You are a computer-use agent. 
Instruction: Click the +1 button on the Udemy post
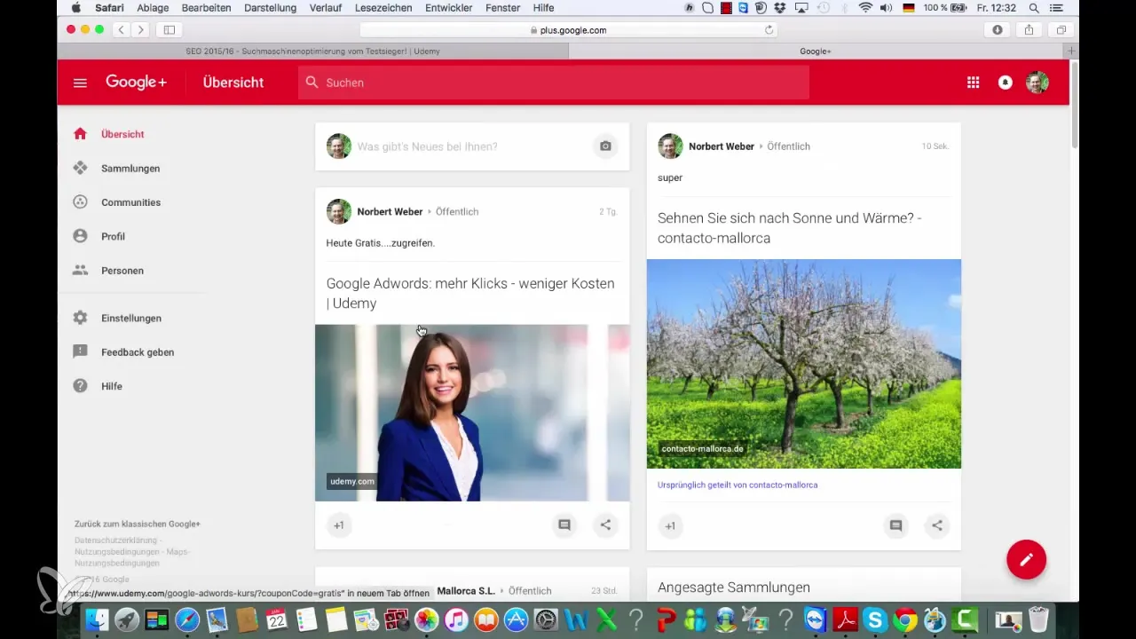(x=338, y=525)
